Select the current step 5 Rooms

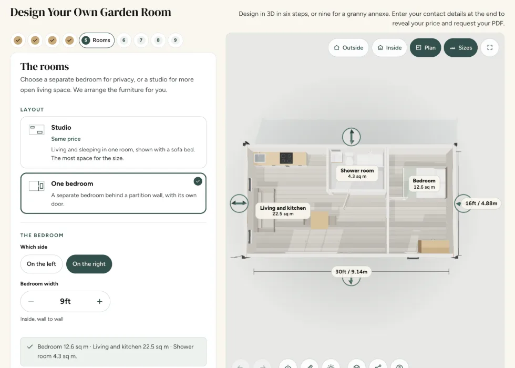(x=97, y=40)
